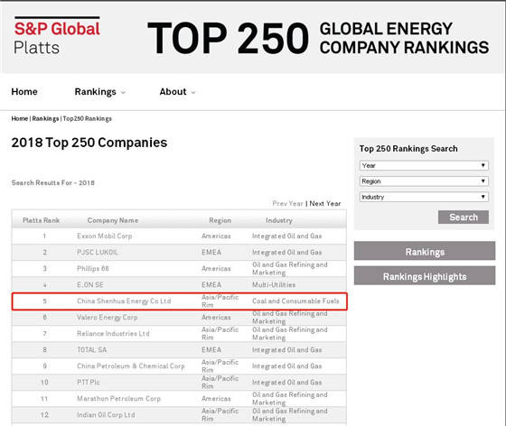Click the Search button
The width and height of the screenshot is (506, 426).
click(x=463, y=218)
